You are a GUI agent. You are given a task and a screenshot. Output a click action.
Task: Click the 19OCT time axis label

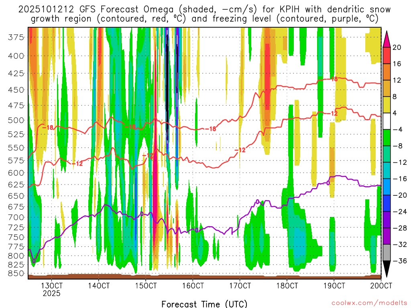click(x=334, y=286)
